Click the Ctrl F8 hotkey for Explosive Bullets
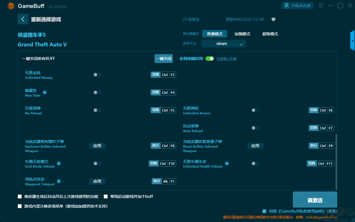 163,146
